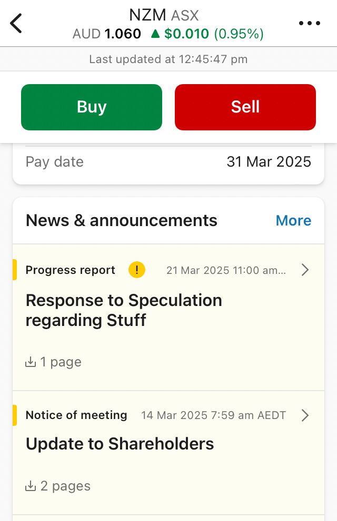337x521 pixels.
Task: Open More news and announcements
Action: click(293, 221)
